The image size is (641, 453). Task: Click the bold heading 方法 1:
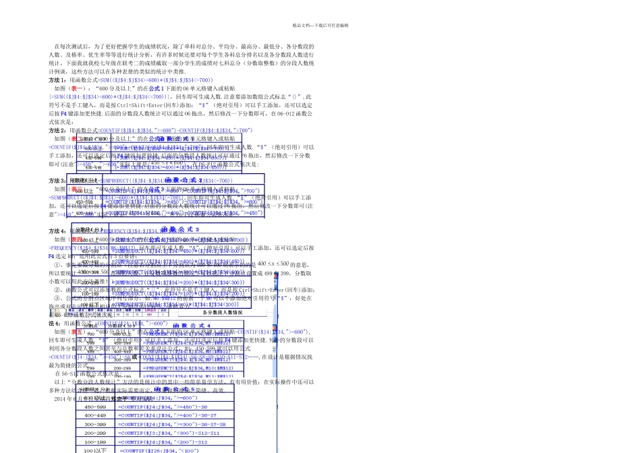click(x=57, y=80)
